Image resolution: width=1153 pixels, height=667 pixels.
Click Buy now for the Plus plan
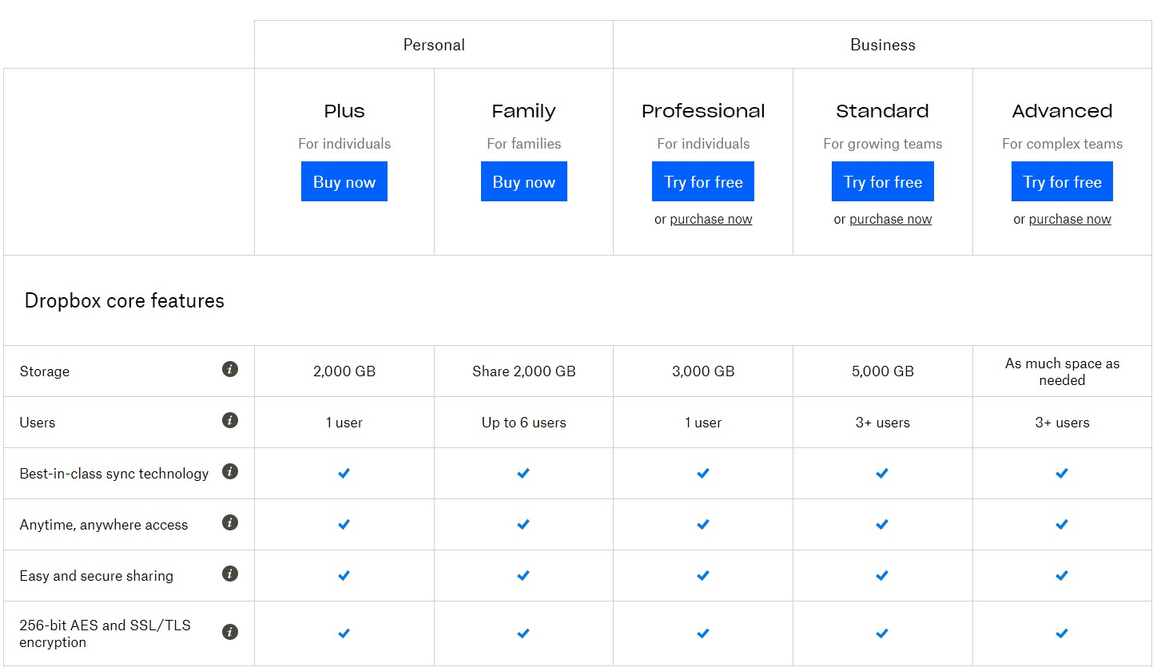(344, 181)
